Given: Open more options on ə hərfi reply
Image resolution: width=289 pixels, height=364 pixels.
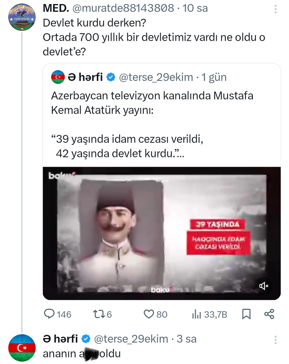Looking at the screenshot, I should tap(275, 340).
